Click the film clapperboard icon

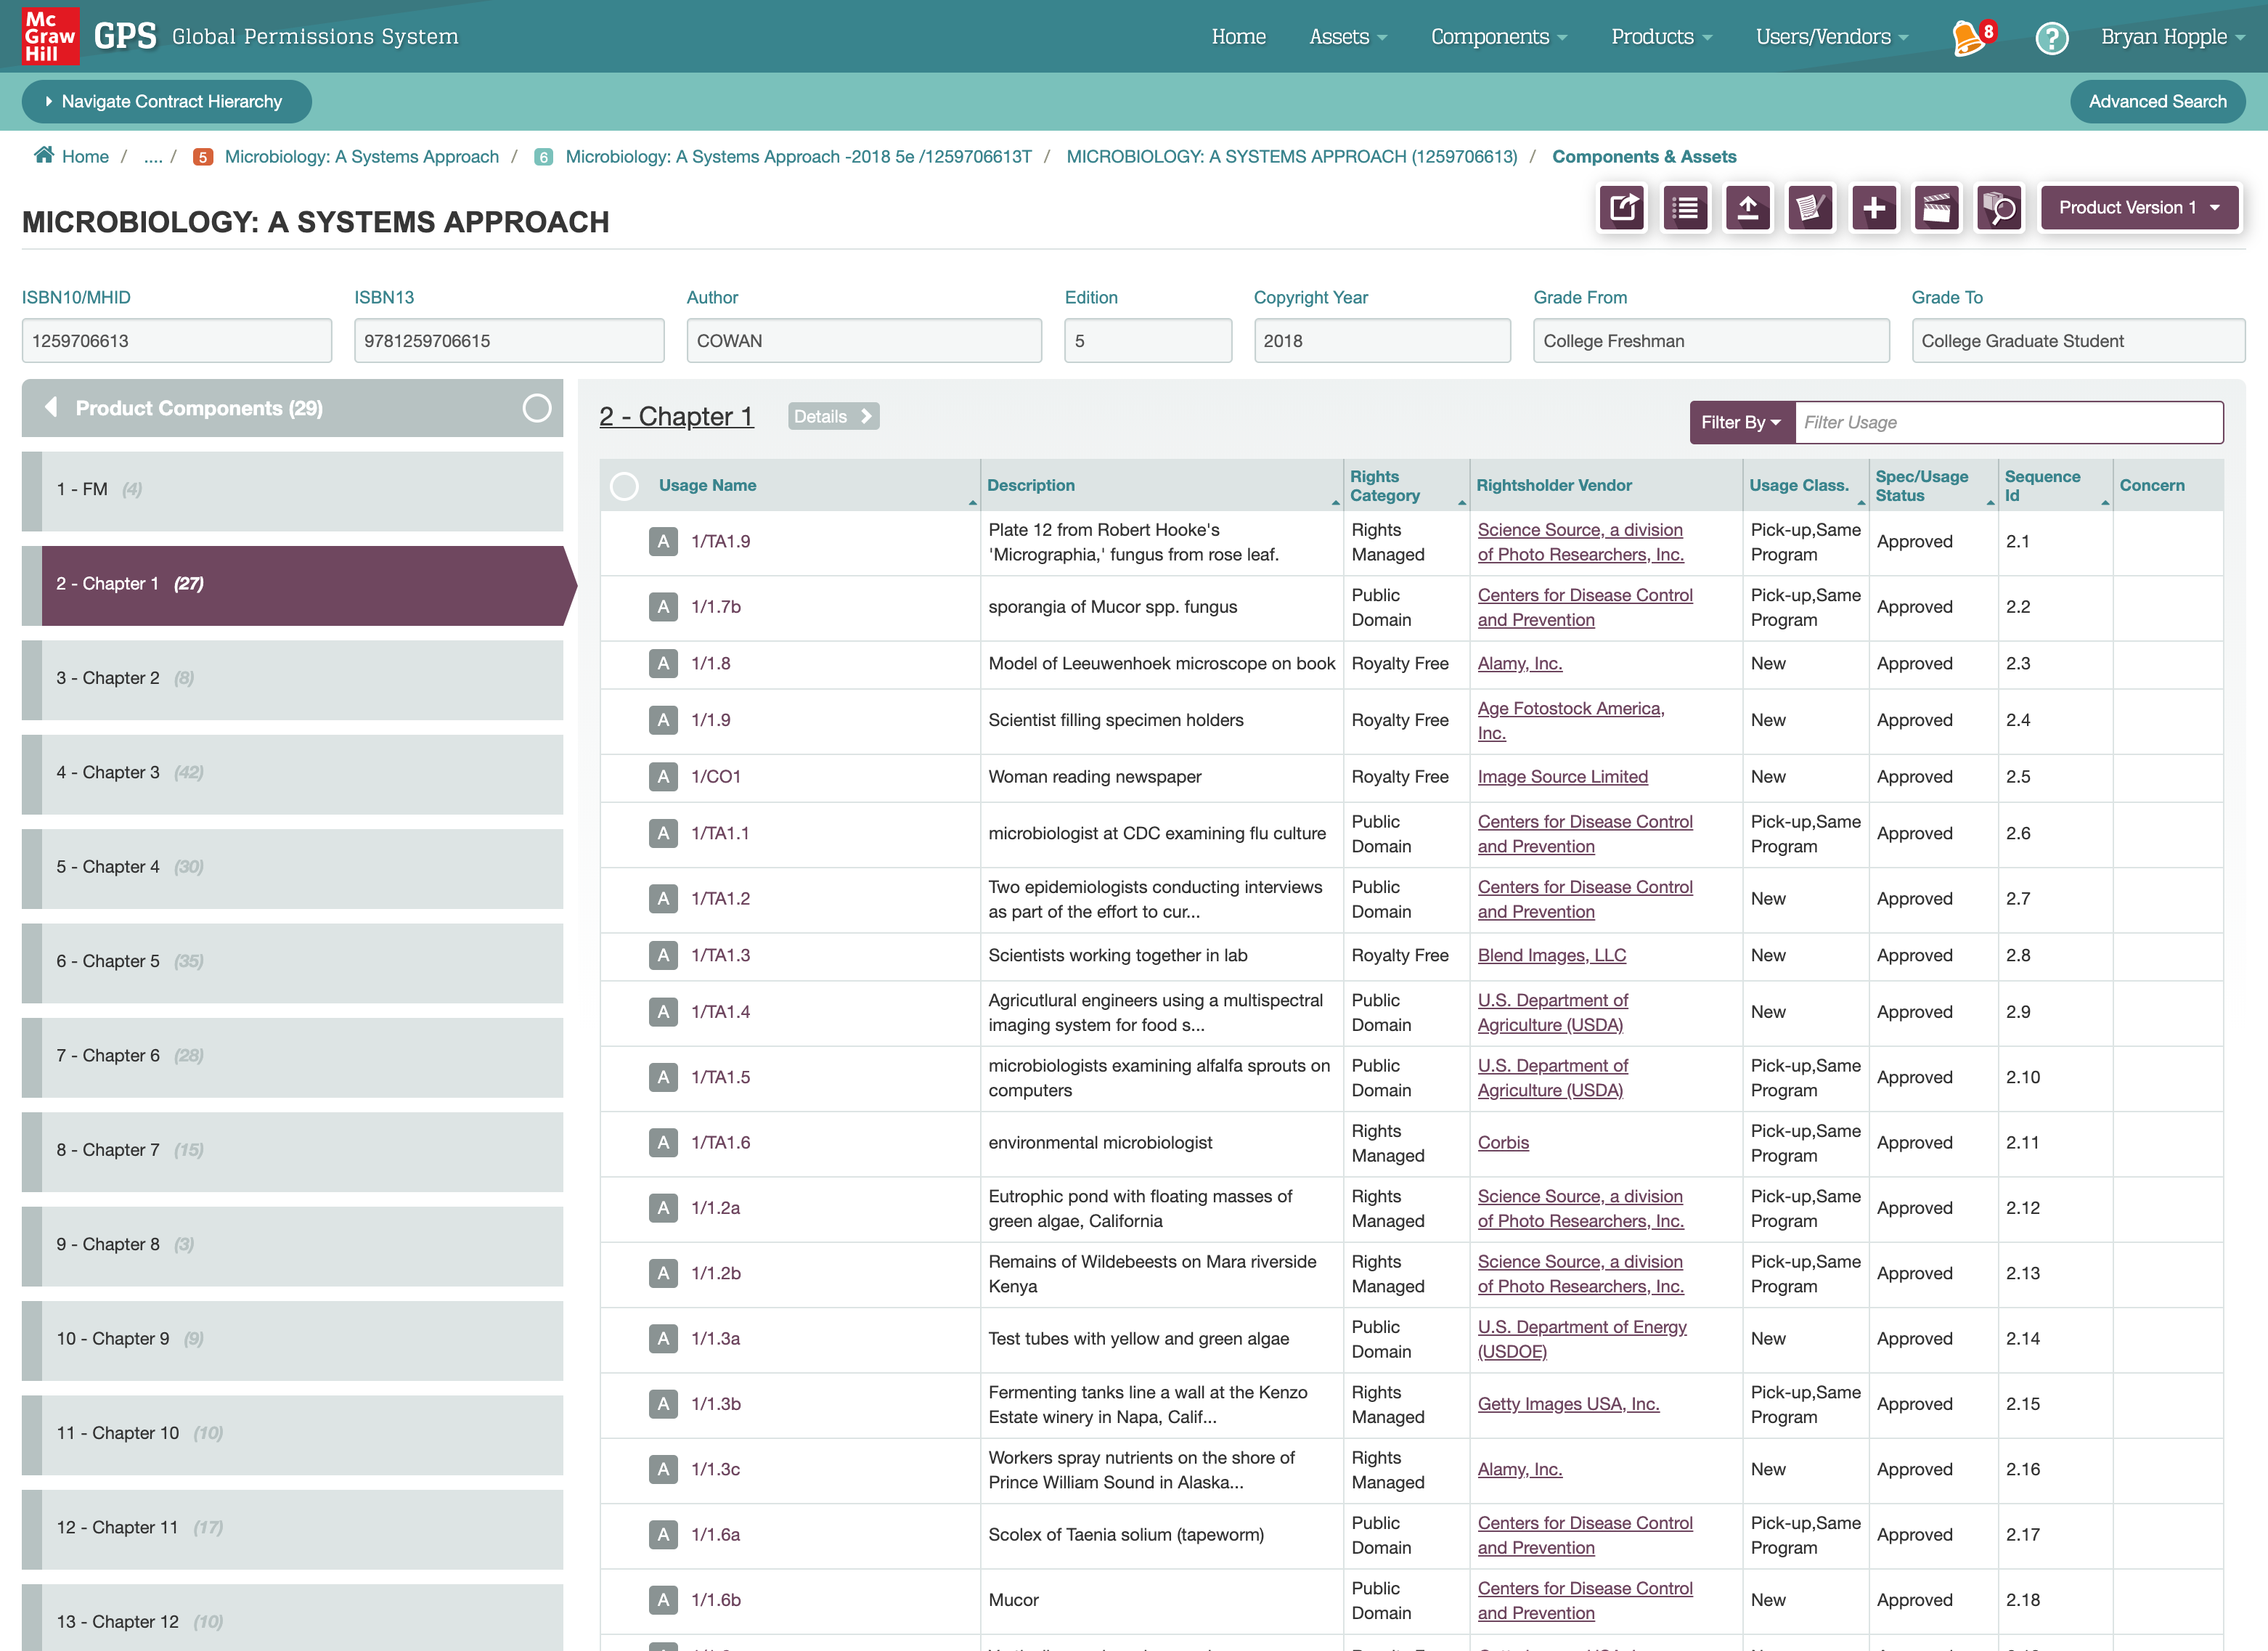point(1937,208)
